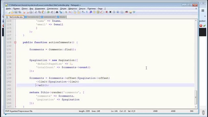Click the Save All toolbar icon
The width and height of the screenshot is (208, 117).
20,12
